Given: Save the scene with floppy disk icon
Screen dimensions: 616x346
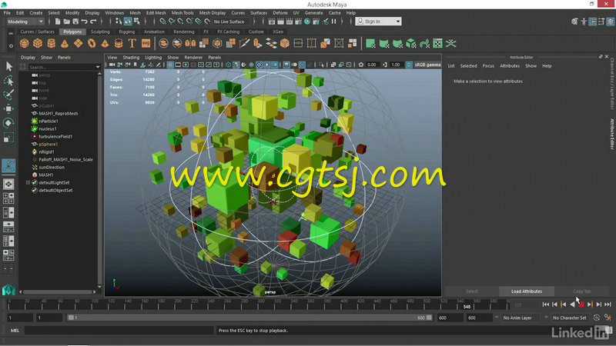Looking at the screenshot, I should (75, 22).
